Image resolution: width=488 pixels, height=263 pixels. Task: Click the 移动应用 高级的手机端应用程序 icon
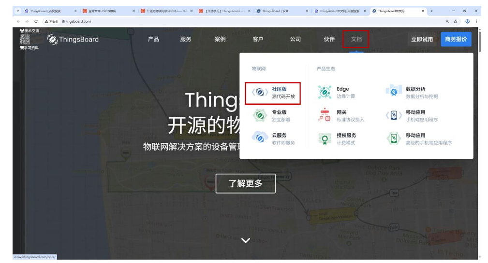394,138
